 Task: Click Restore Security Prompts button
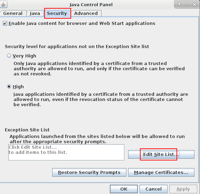click(x=89, y=173)
